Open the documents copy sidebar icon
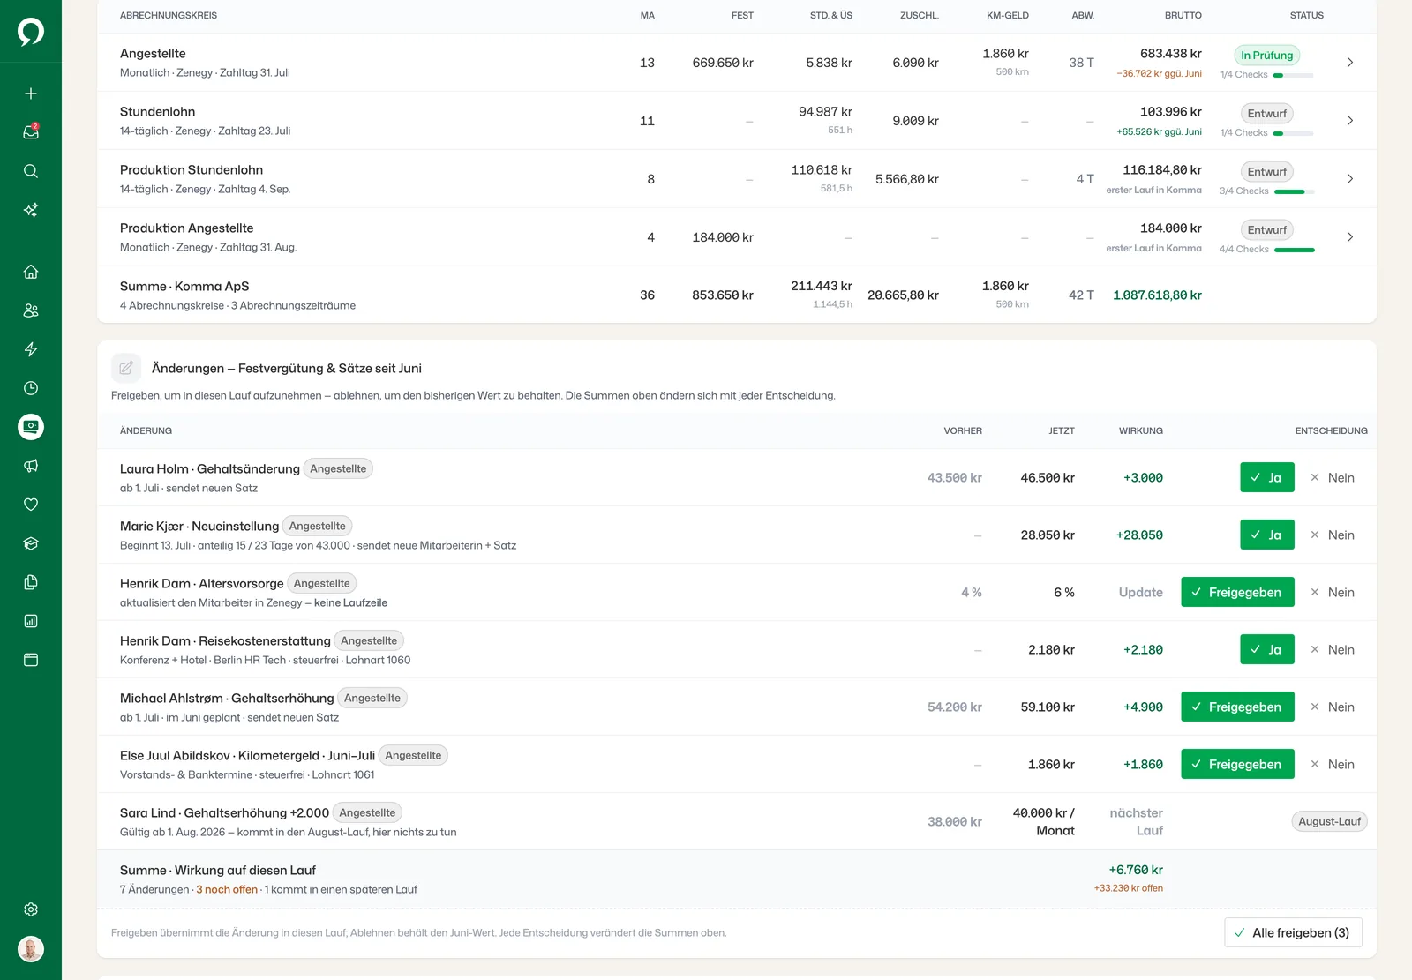This screenshot has width=1412, height=980. point(31,582)
